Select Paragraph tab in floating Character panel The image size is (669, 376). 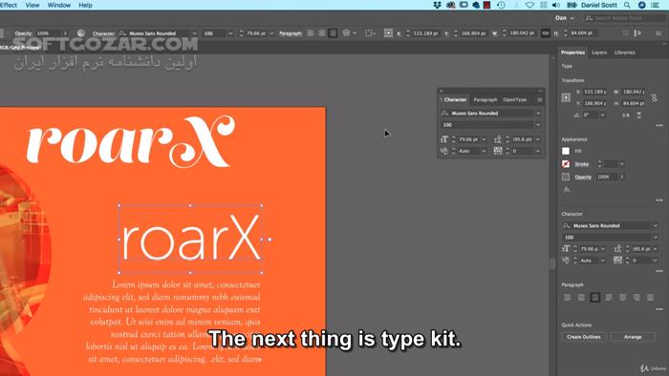pyautogui.click(x=486, y=99)
